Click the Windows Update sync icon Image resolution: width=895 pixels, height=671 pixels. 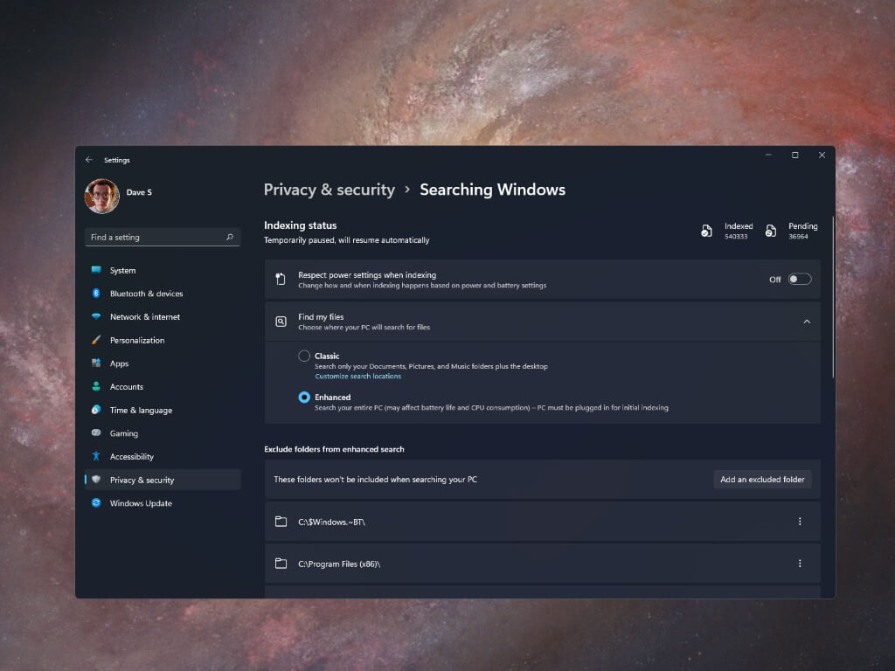(96, 502)
